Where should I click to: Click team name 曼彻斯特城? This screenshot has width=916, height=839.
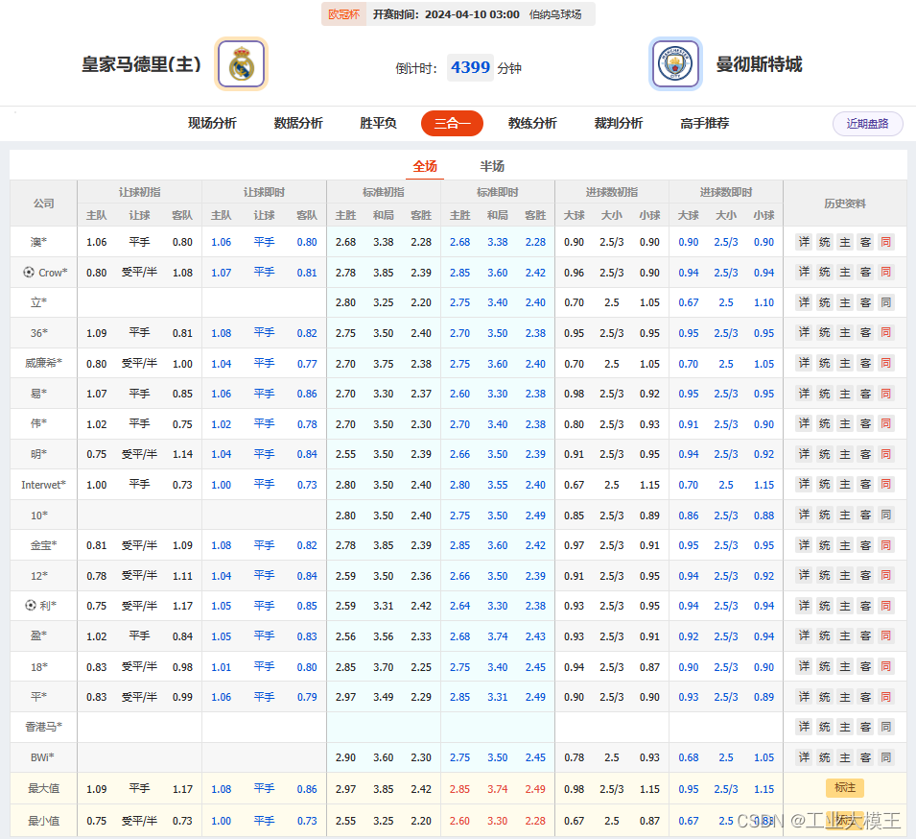pos(759,64)
